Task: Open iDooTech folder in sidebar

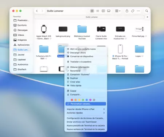Action: click(22, 69)
